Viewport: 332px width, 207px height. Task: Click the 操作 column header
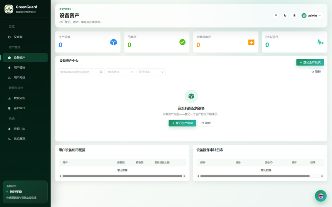click(x=294, y=162)
